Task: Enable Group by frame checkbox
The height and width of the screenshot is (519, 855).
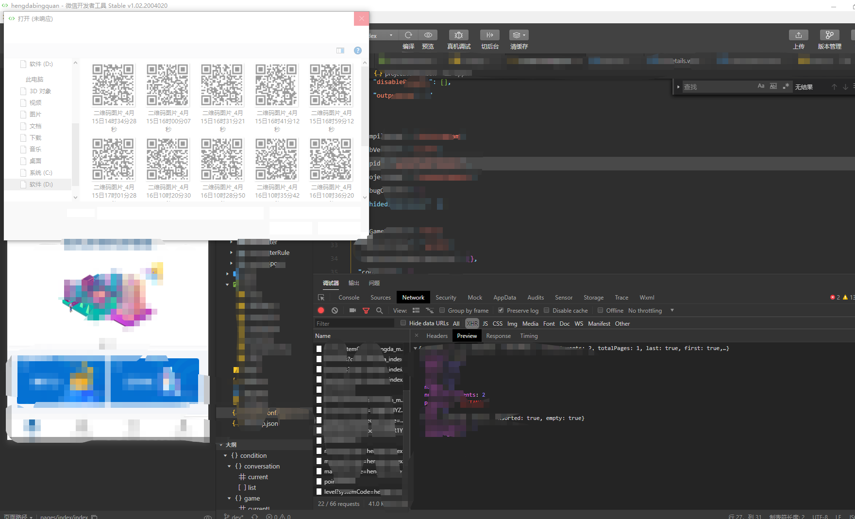Action: click(x=442, y=310)
